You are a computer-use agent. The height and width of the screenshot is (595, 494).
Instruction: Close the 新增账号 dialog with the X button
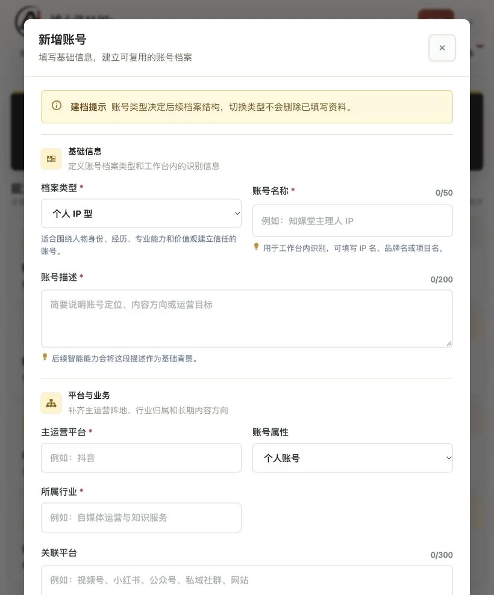[442, 48]
